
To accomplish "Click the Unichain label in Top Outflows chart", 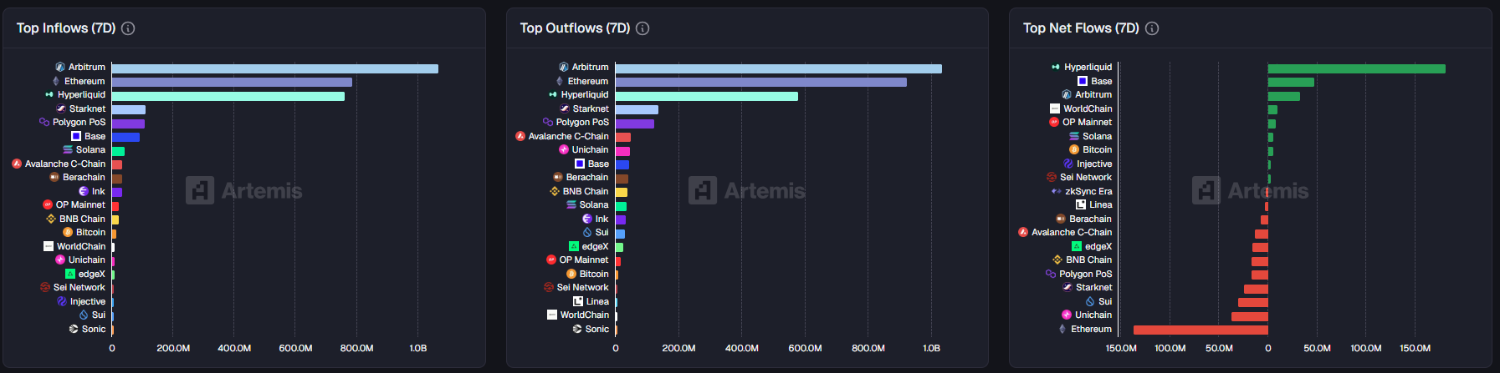I will (x=590, y=149).
